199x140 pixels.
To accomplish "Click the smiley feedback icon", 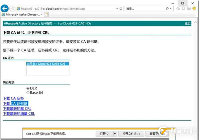I will point(194,9).
